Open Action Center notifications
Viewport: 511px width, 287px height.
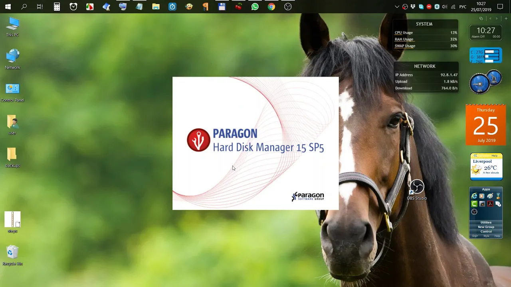coord(500,7)
